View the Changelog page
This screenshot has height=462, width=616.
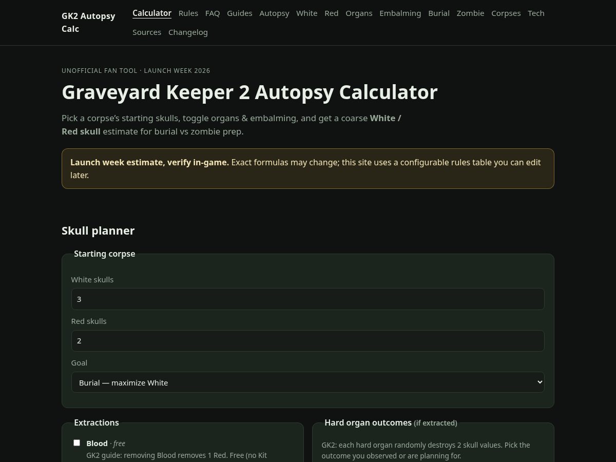click(x=188, y=32)
